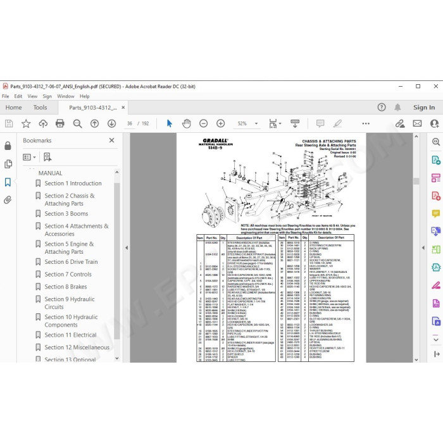Screen dimensions: 443x443
Task: Toggle read mode scrolling icon
Action: click(x=295, y=123)
